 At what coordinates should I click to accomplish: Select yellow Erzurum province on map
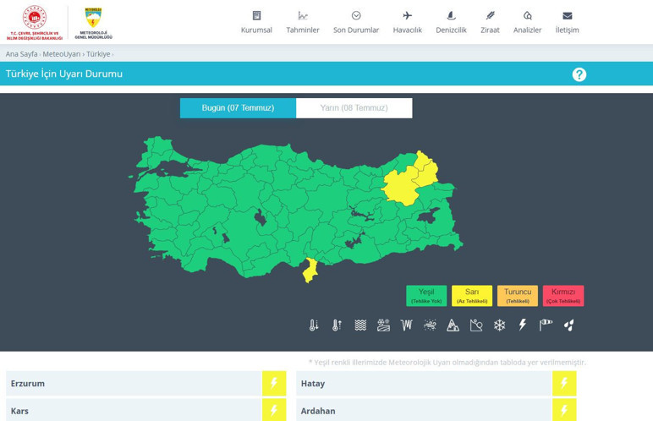coord(400,188)
